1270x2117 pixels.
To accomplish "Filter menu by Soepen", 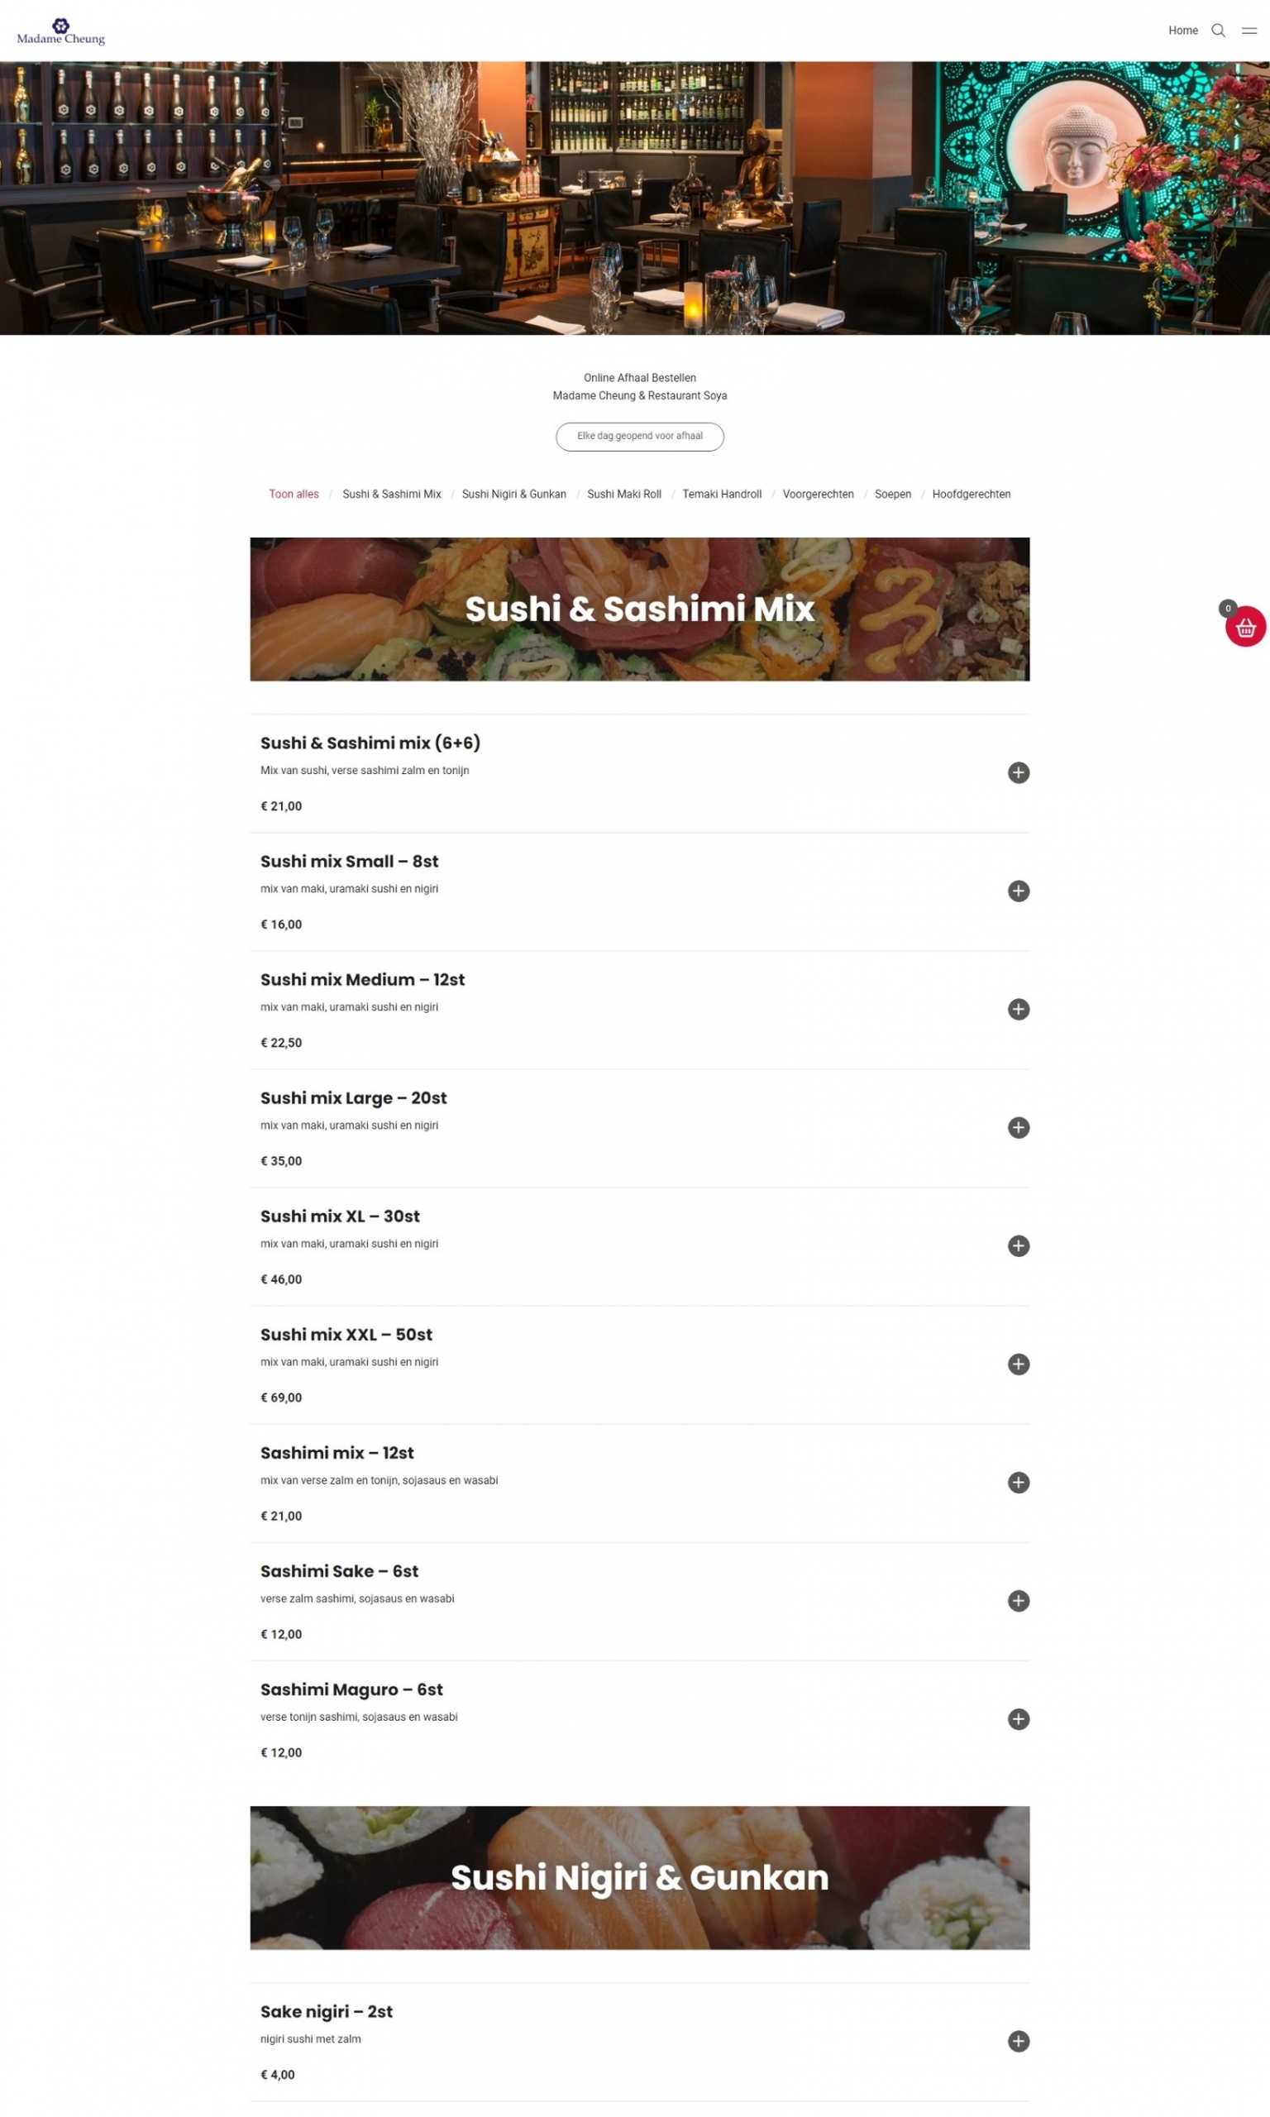I will click(893, 494).
